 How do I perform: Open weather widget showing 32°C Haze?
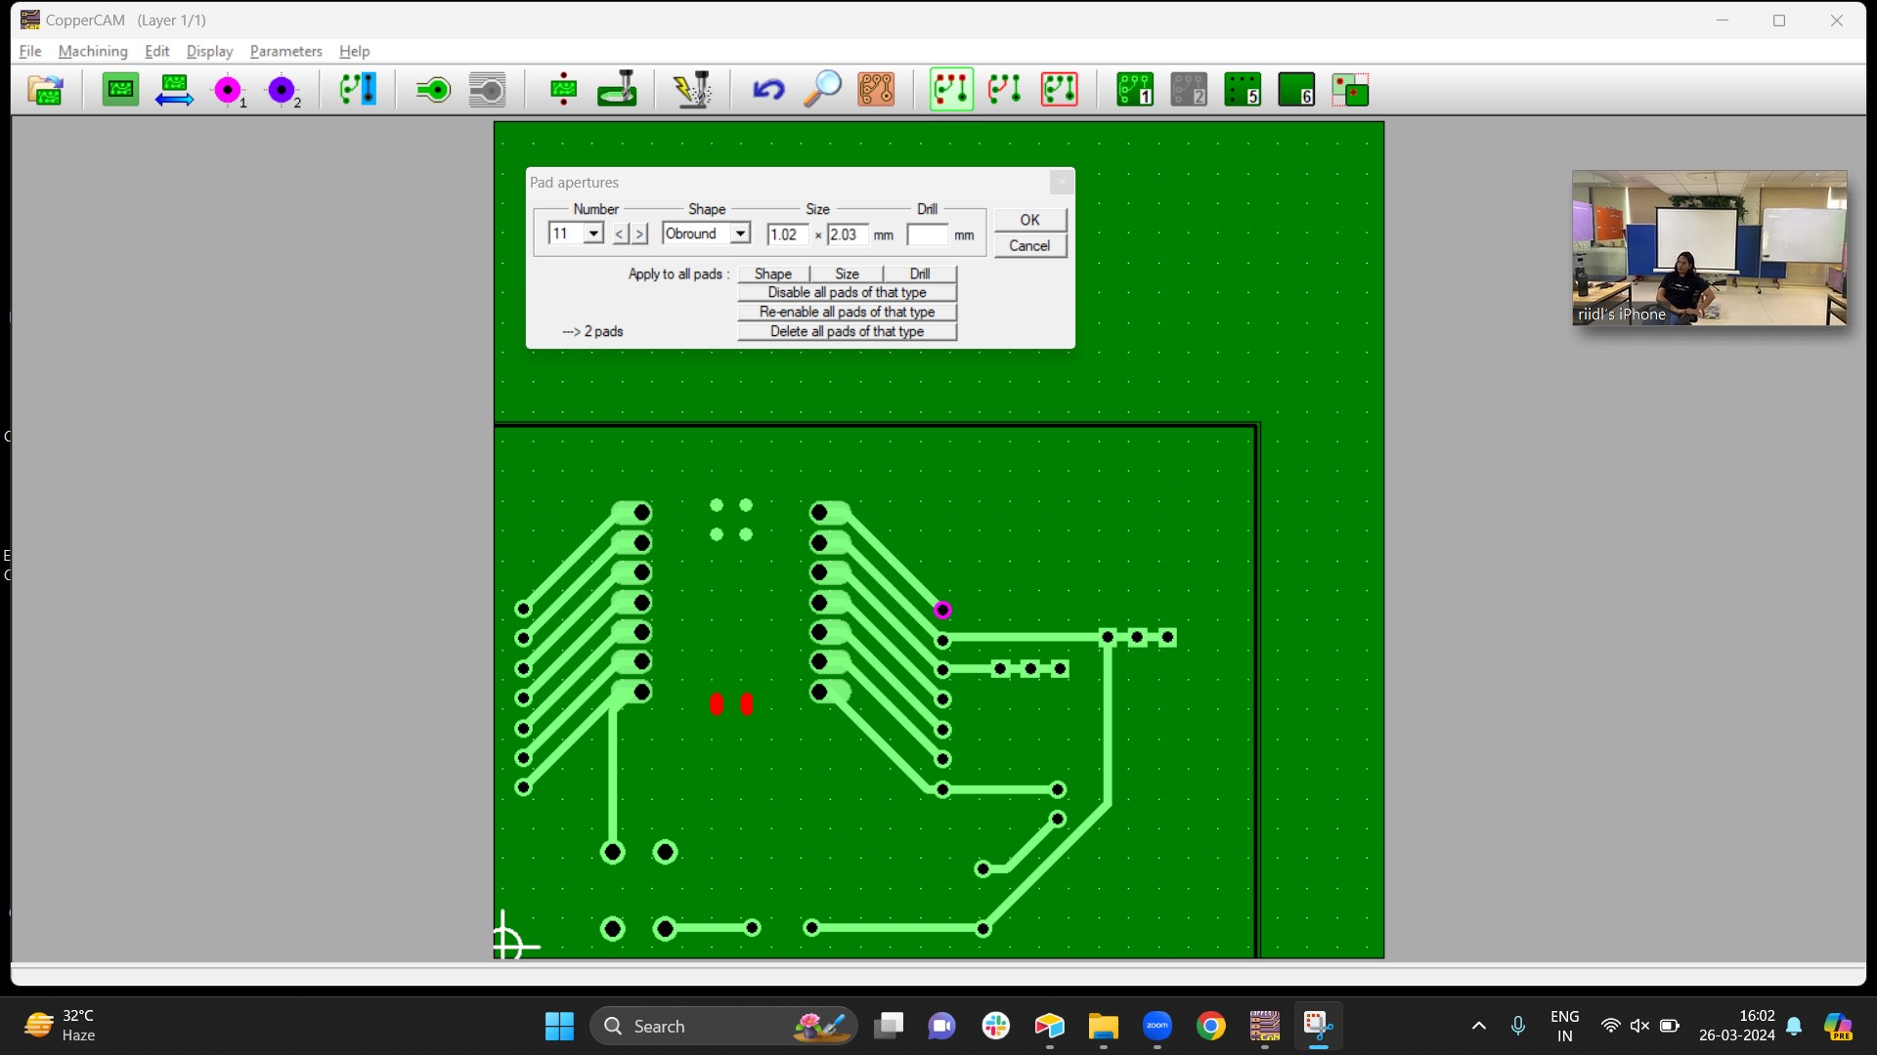tap(61, 1026)
